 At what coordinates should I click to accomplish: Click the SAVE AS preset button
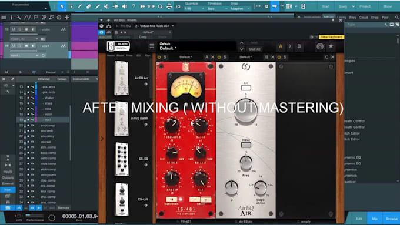(x=254, y=49)
